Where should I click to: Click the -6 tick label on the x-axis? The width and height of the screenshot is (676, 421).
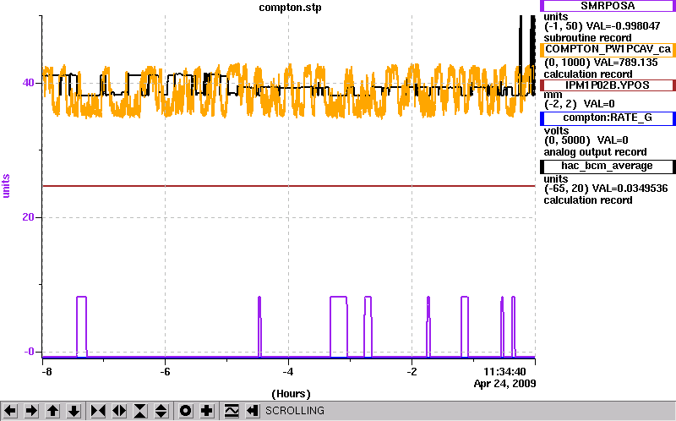tap(166, 371)
